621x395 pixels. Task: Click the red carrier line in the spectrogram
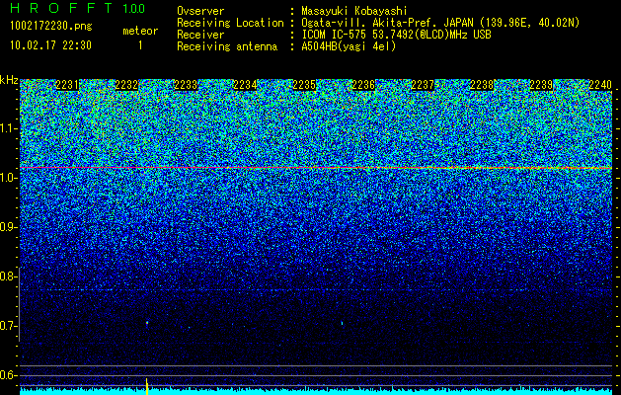point(316,168)
